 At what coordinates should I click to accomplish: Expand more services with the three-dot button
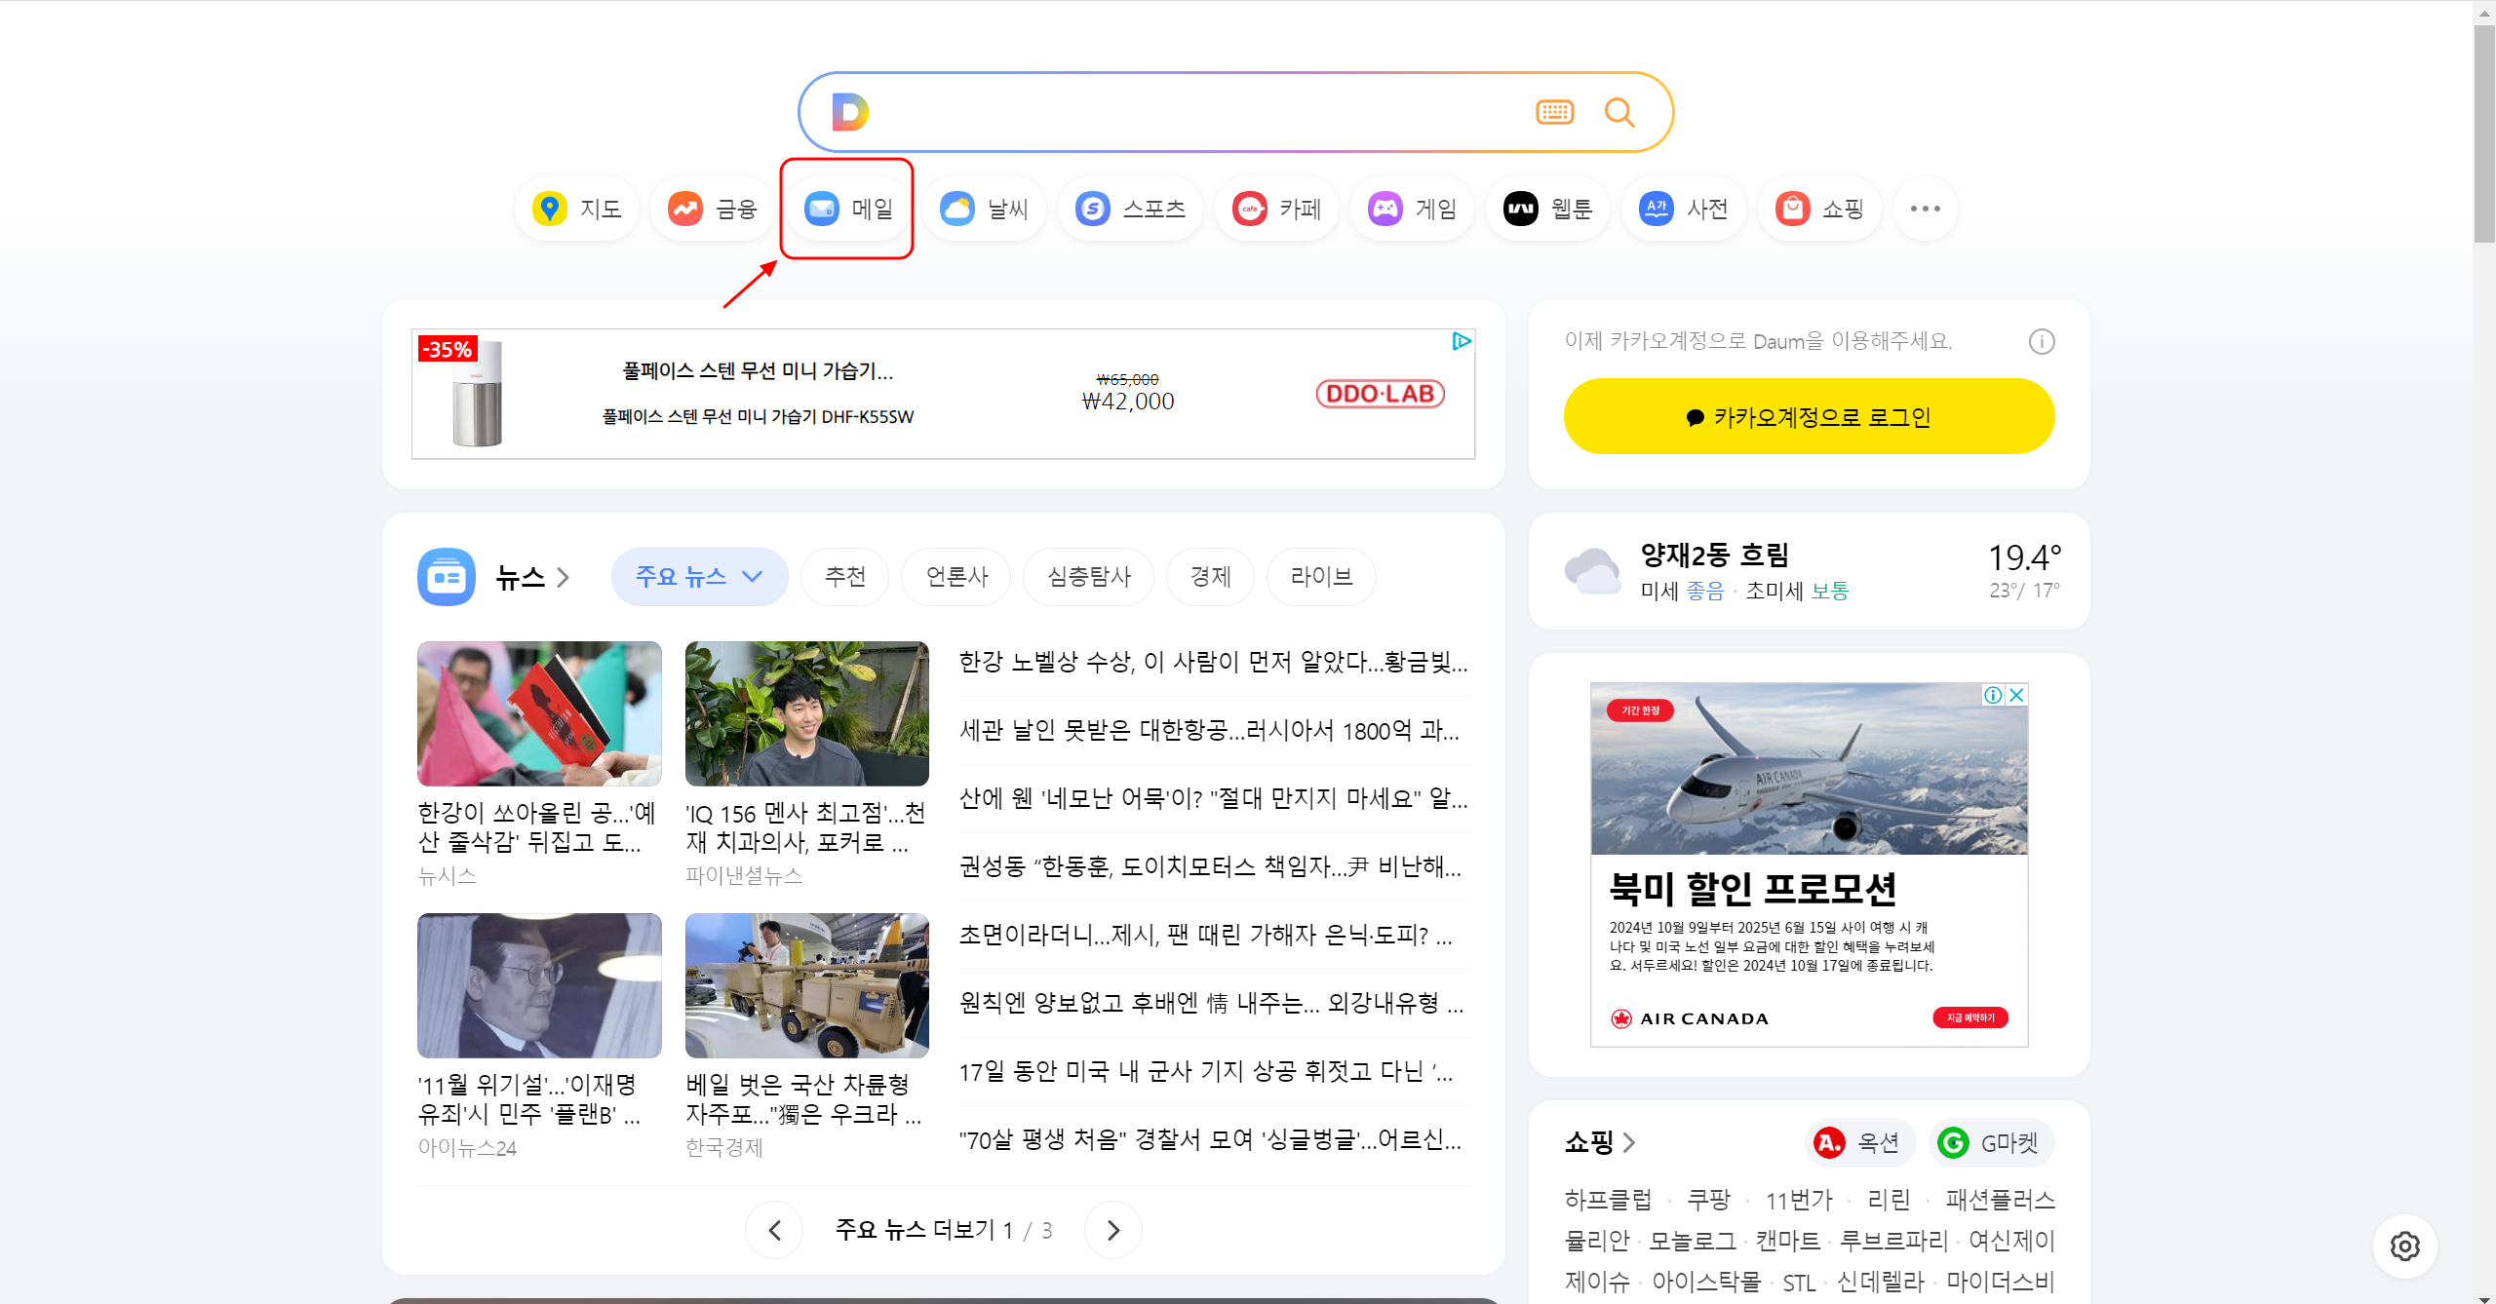tap(1925, 209)
